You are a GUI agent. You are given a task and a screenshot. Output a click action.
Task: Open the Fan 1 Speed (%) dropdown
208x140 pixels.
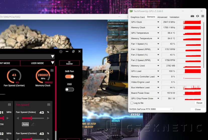(158, 44)
